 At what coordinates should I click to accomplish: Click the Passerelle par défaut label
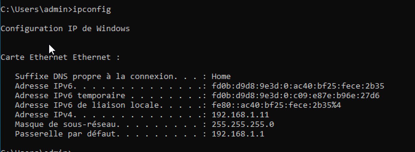click(x=65, y=134)
